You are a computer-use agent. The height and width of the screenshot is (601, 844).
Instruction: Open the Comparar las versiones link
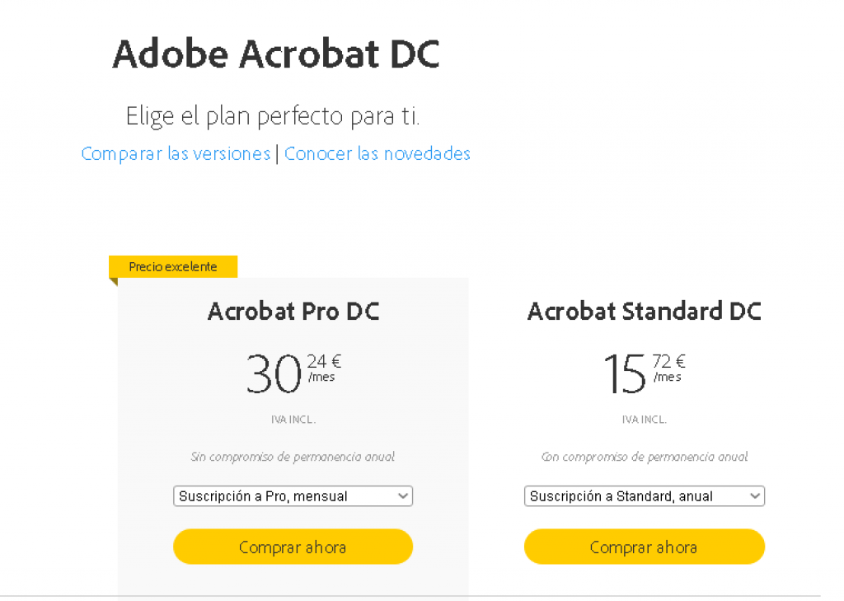point(176,154)
